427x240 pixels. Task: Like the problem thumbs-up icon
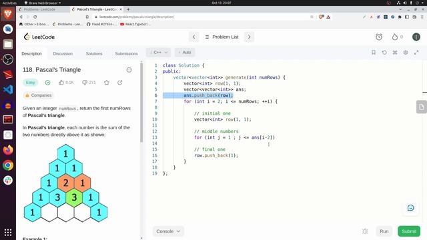click(61, 83)
